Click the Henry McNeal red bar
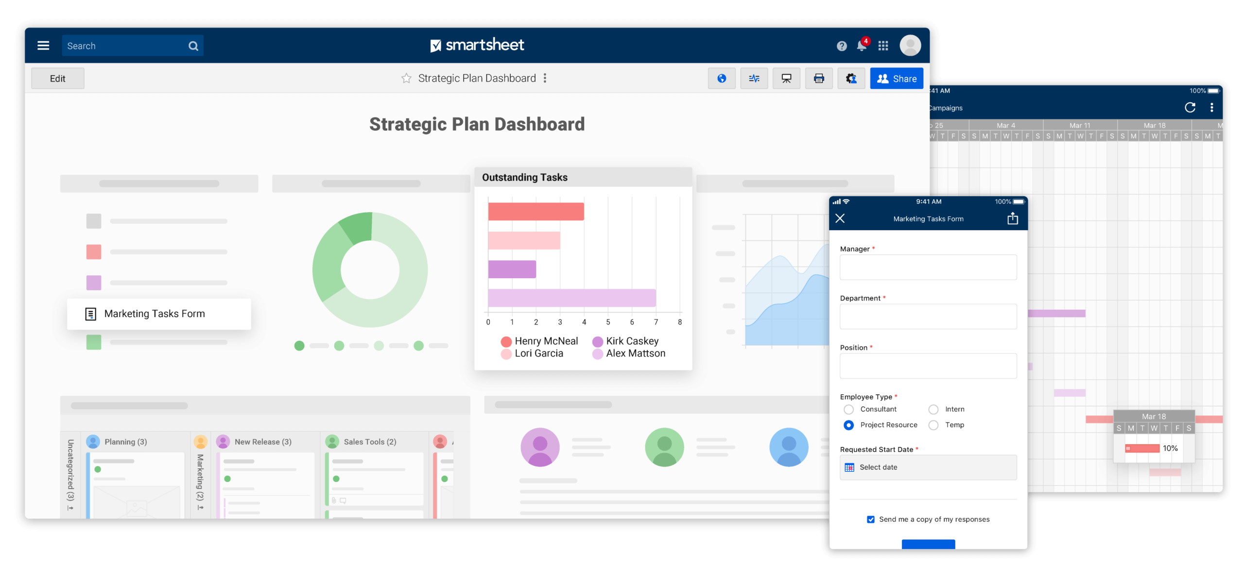The width and height of the screenshot is (1244, 584). coord(536,212)
